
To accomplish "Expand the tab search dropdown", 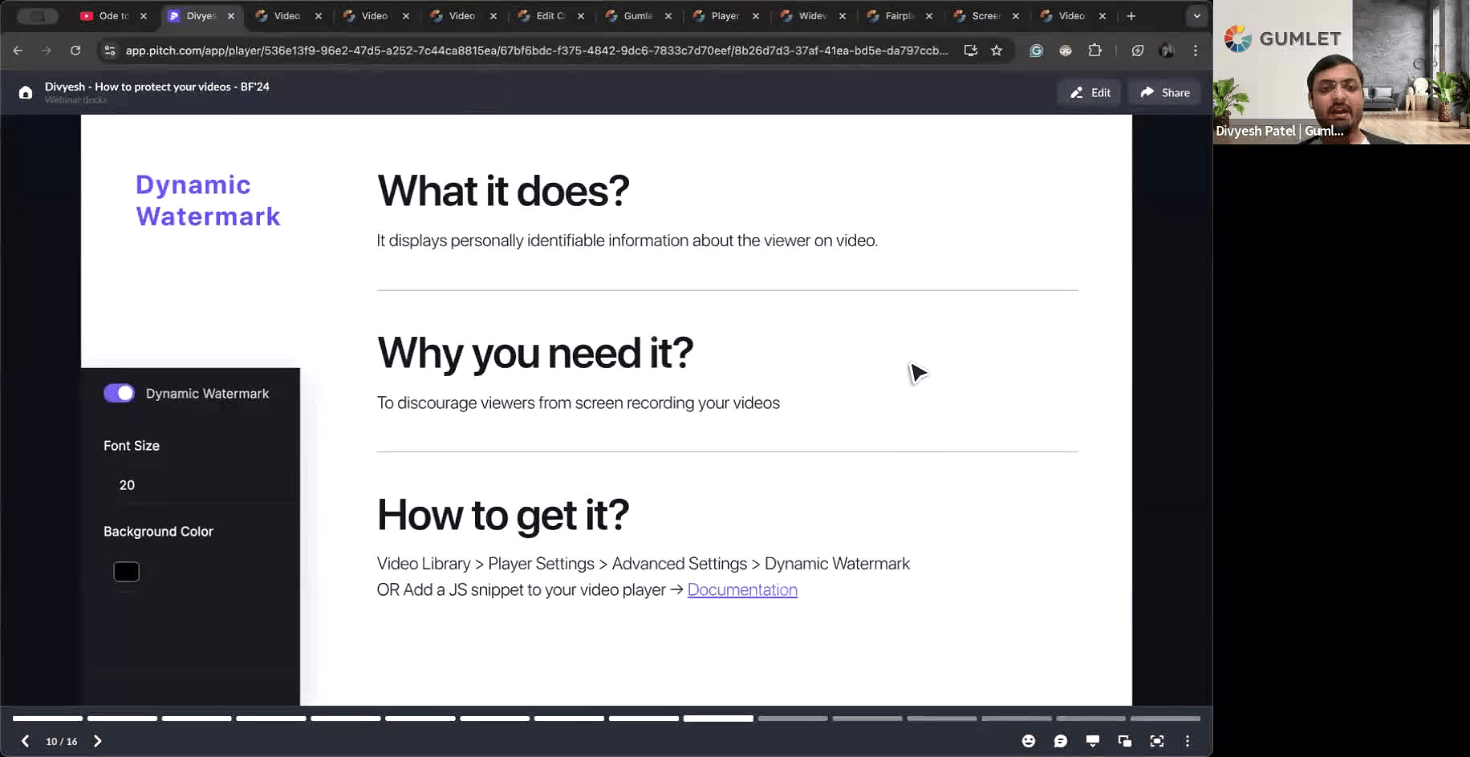I will (1196, 16).
